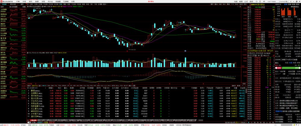Select the 5分钟 chart period
Screen dimensions: 301x126
coord(40,4)
